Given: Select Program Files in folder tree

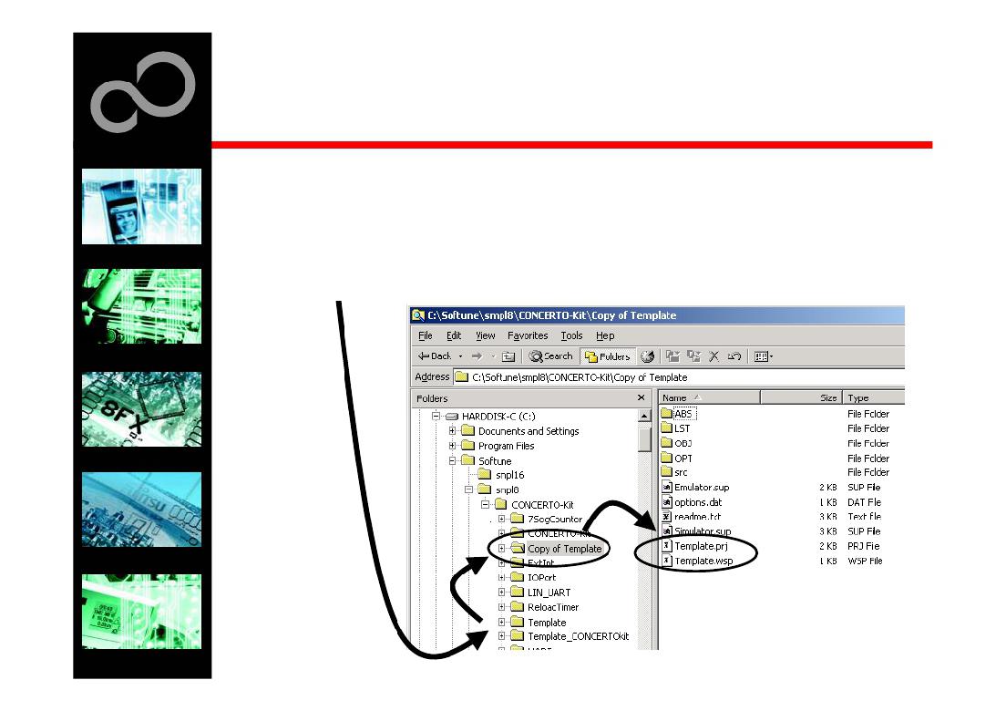Looking at the screenshot, I should 506,446.
